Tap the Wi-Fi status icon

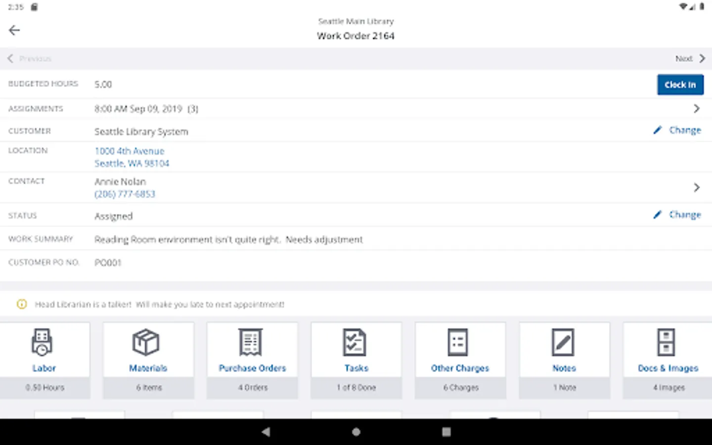(684, 7)
